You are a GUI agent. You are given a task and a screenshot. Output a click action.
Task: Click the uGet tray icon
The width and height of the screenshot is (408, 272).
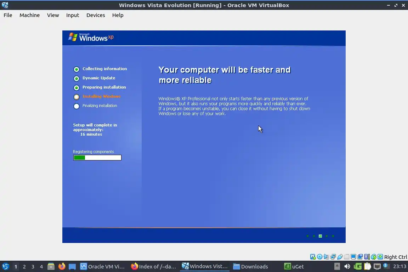(358, 266)
